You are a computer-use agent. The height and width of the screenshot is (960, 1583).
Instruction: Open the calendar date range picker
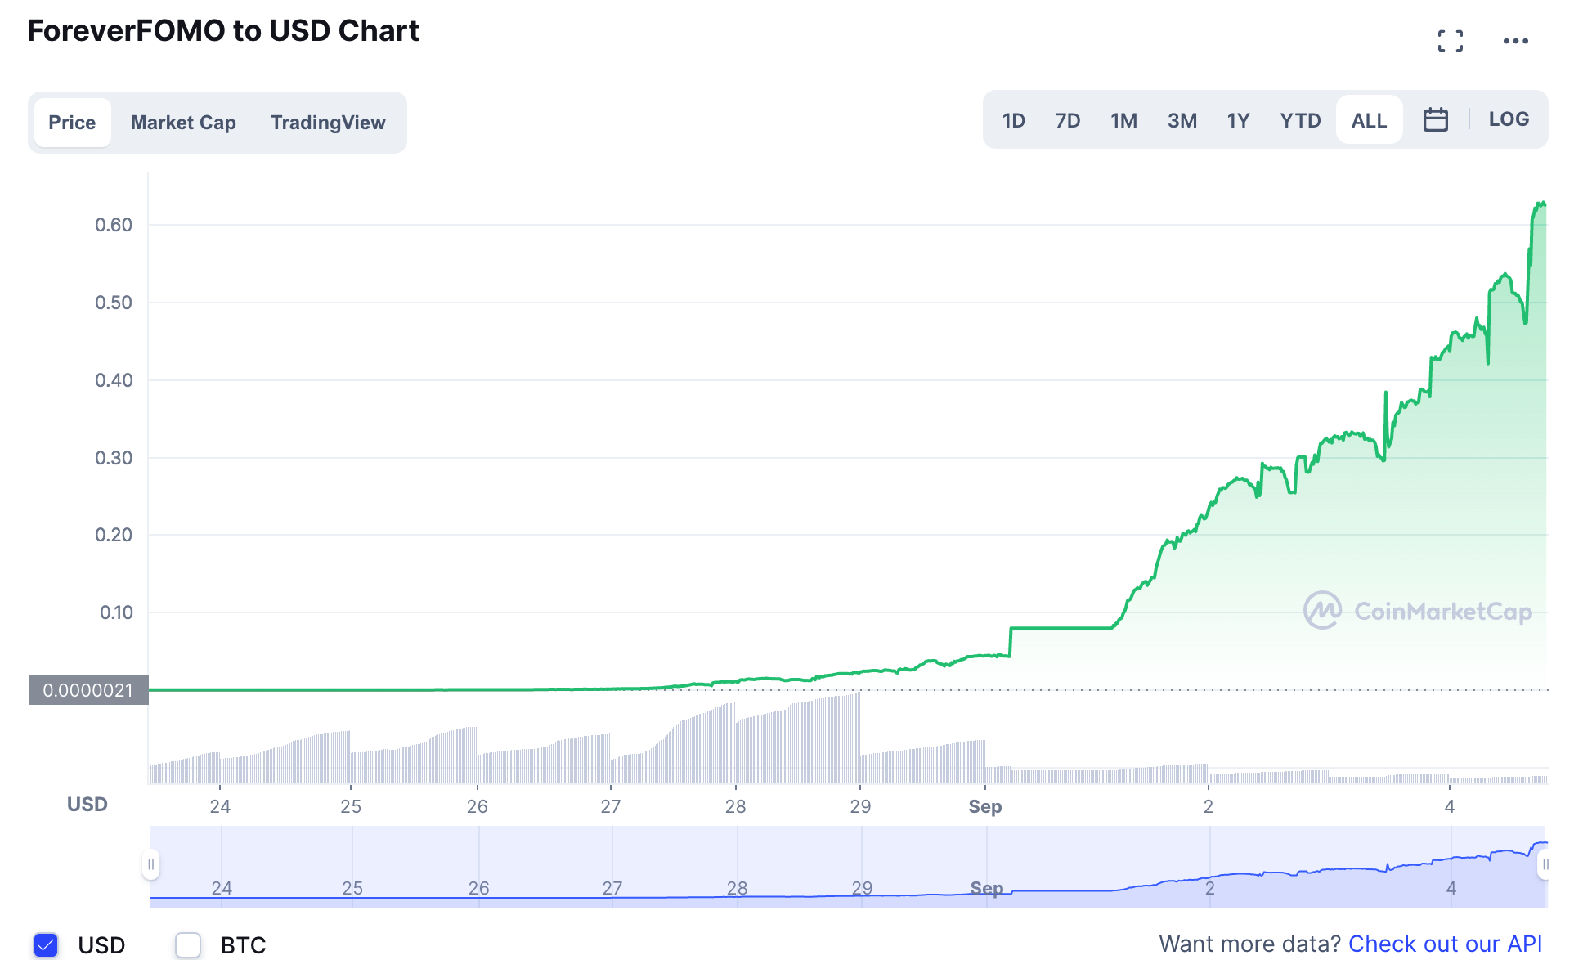[1436, 120]
